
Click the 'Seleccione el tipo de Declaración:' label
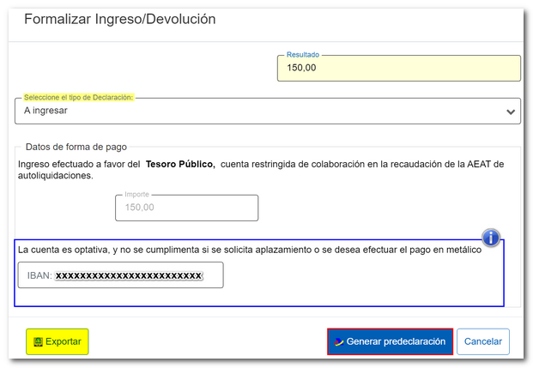point(78,98)
